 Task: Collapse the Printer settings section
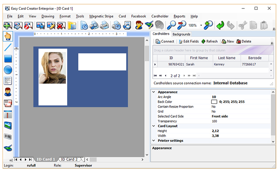point(154,140)
